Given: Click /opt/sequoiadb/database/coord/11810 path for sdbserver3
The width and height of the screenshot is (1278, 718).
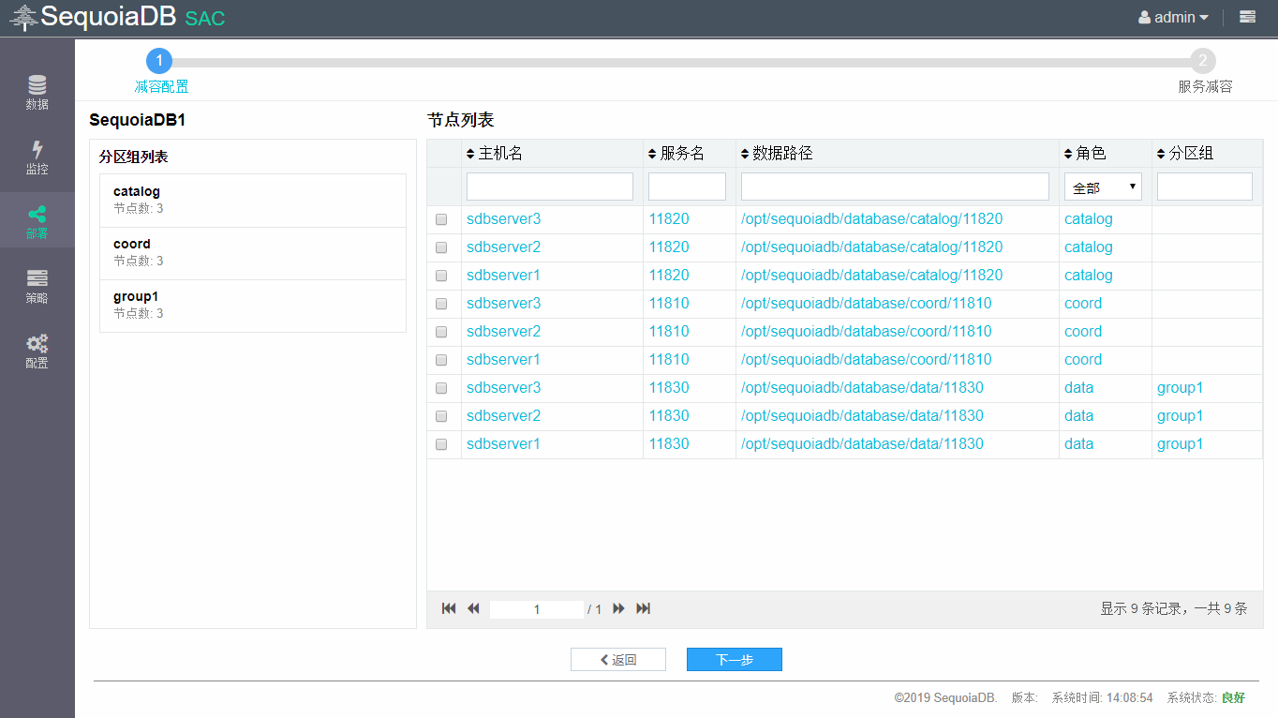Looking at the screenshot, I should click(x=866, y=304).
